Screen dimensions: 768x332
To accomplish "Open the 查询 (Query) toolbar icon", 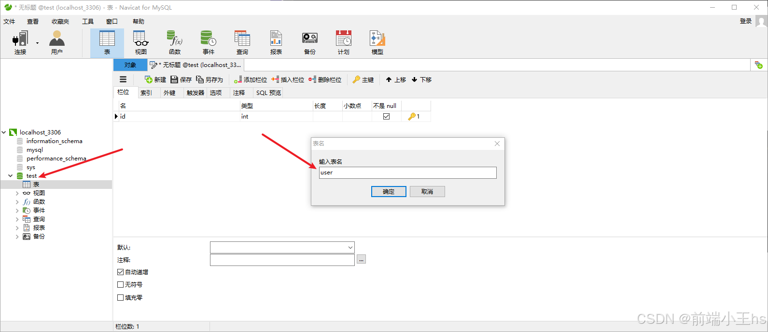I will (x=242, y=42).
